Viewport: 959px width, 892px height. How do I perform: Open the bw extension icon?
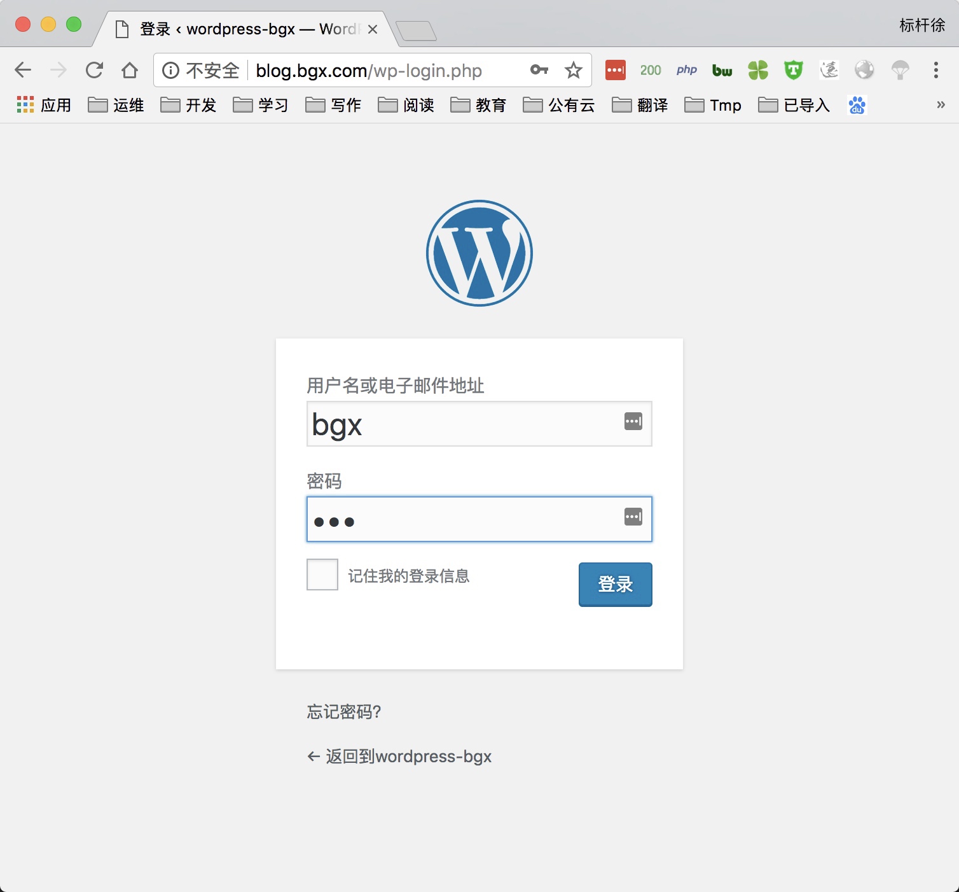tap(722, 70)
